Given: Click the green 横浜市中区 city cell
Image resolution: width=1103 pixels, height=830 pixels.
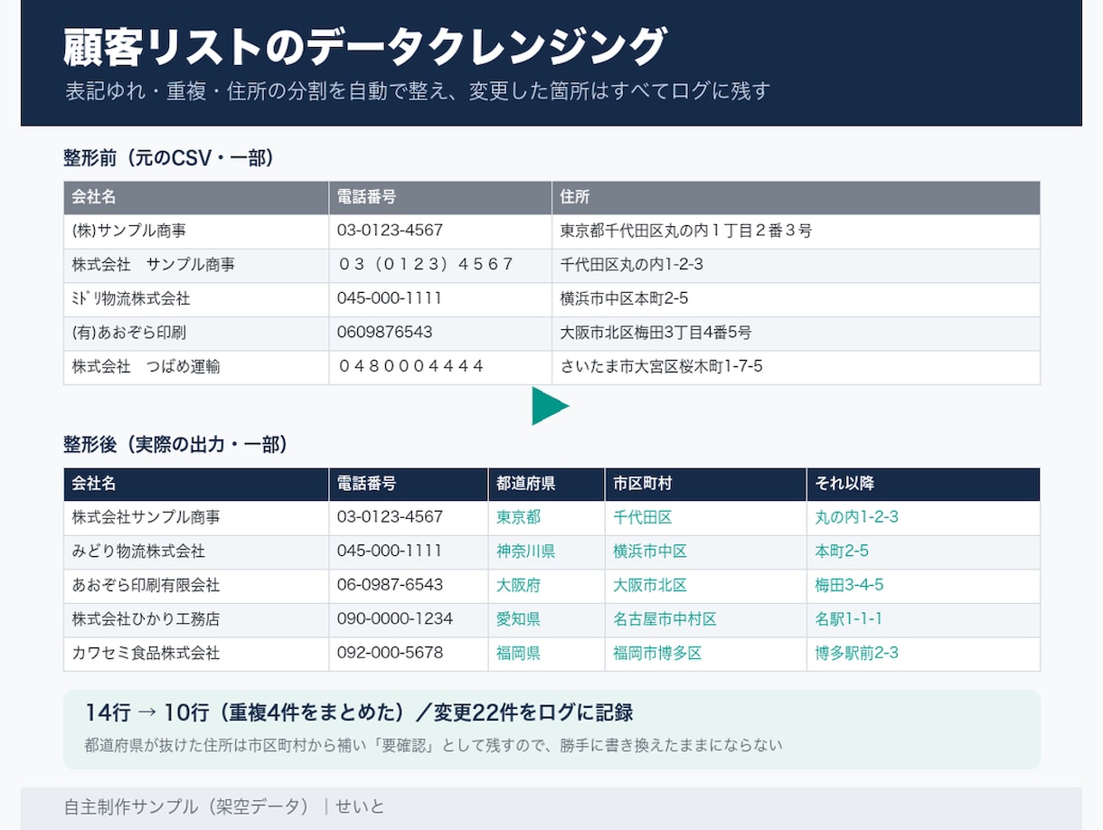Looking at the screenshot, I should pyautogui.click(x=706, y=552).
